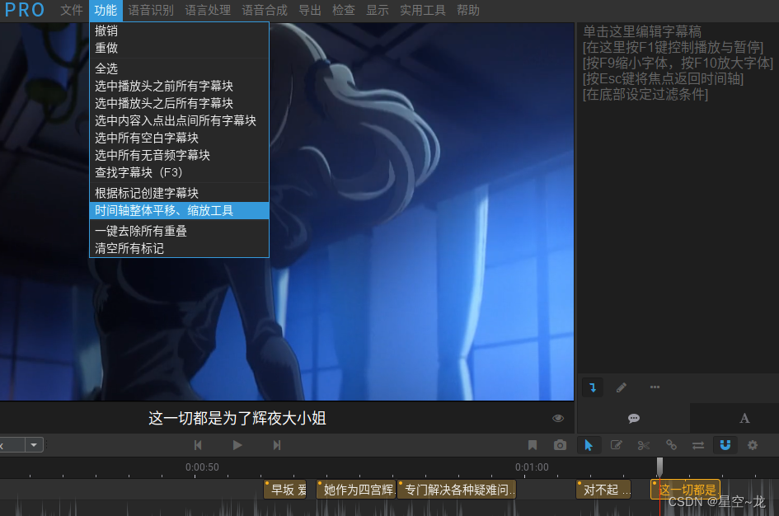Screen dimensions: 779x516
Task: Click the pencil edit icon in script panel
Action: [621, 387]
